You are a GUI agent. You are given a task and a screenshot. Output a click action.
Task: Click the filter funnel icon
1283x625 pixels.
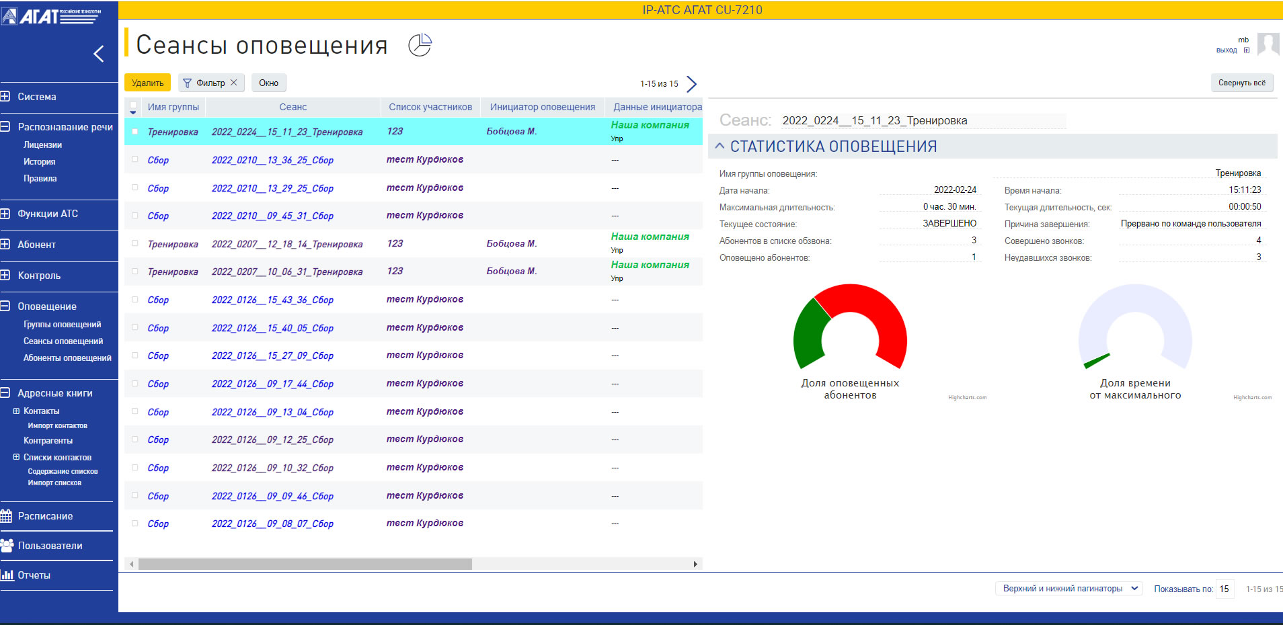point(188,83)
